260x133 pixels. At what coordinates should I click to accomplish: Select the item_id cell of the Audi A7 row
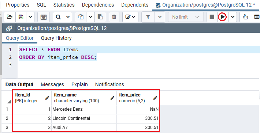pyautogui.click(x=32, y=128)
